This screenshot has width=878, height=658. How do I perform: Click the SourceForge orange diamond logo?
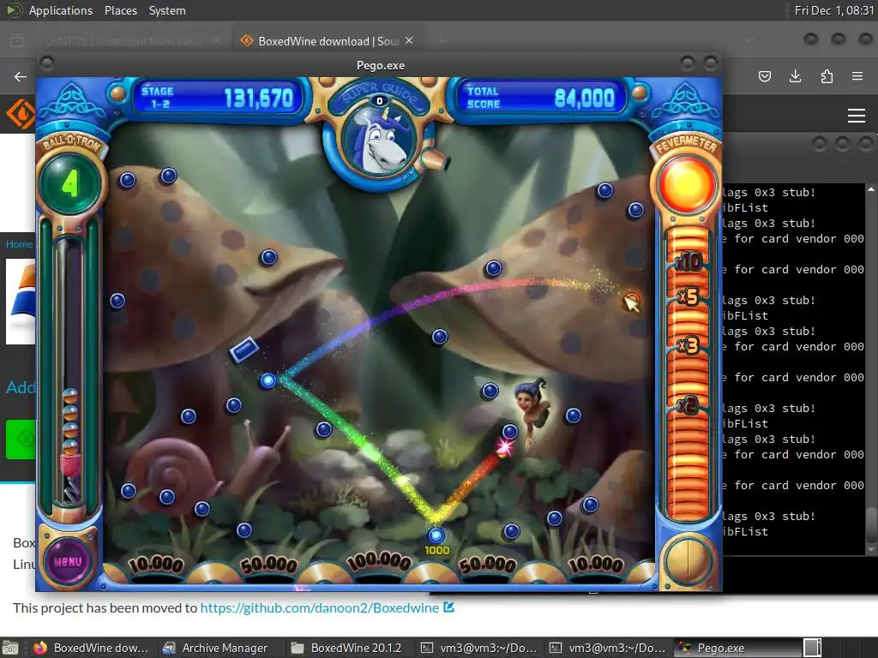(21, 114)
